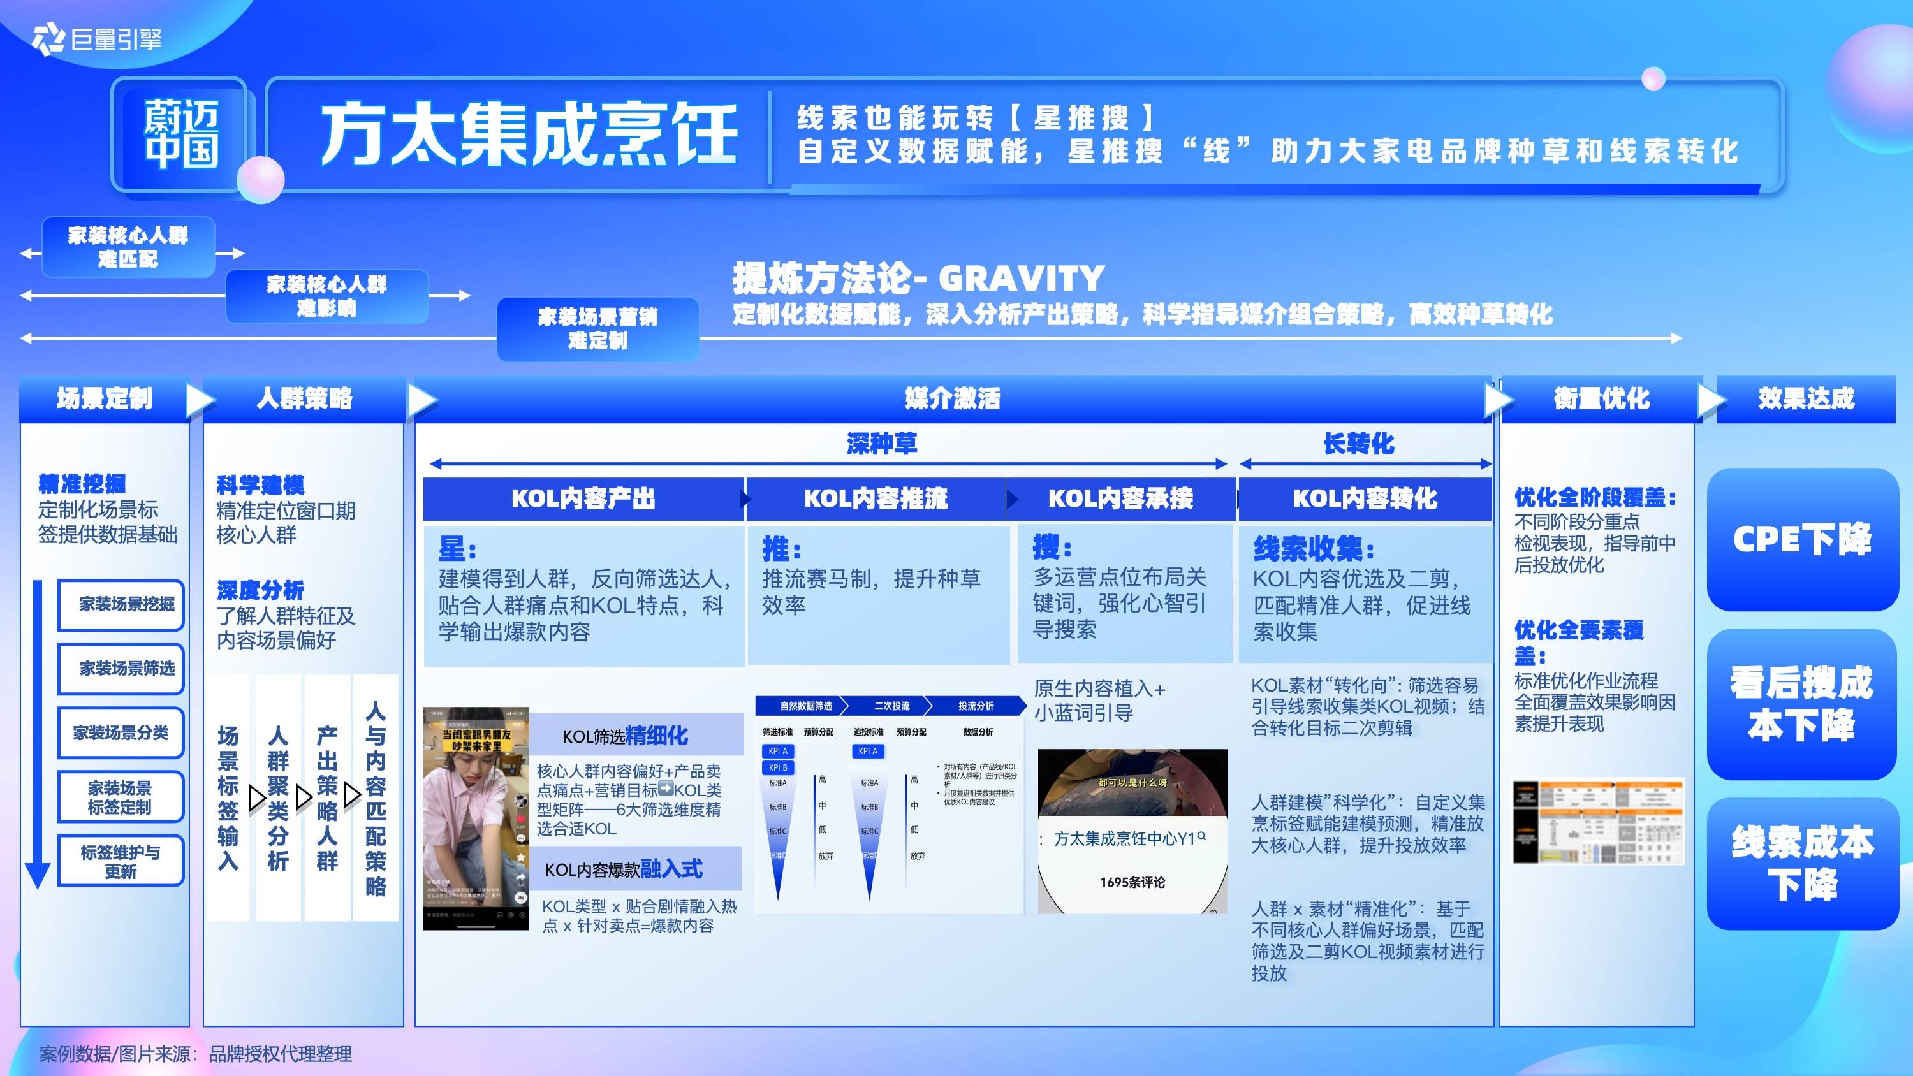Viewport: 1913px width, 1076px height.
Task: Click the 看后搜成本下降 result button
Action: [1802, 704]
